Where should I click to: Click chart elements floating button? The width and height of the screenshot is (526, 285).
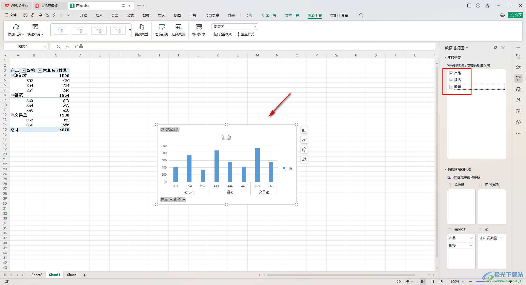[x=304, y=130]
